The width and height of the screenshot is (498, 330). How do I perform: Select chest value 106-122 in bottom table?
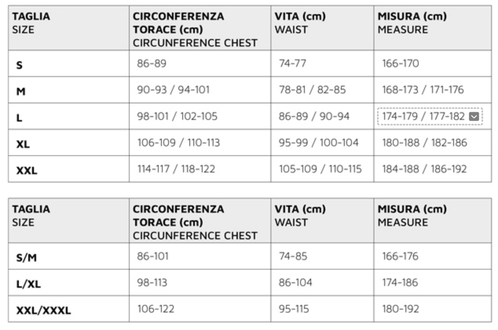pyautogui.click(x=156, y=309)
